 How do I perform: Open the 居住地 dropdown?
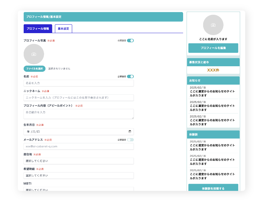pos(79,161)
